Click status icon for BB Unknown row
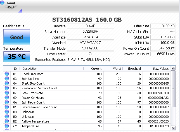This screenshot has height=132, width=180. [7, 112]
